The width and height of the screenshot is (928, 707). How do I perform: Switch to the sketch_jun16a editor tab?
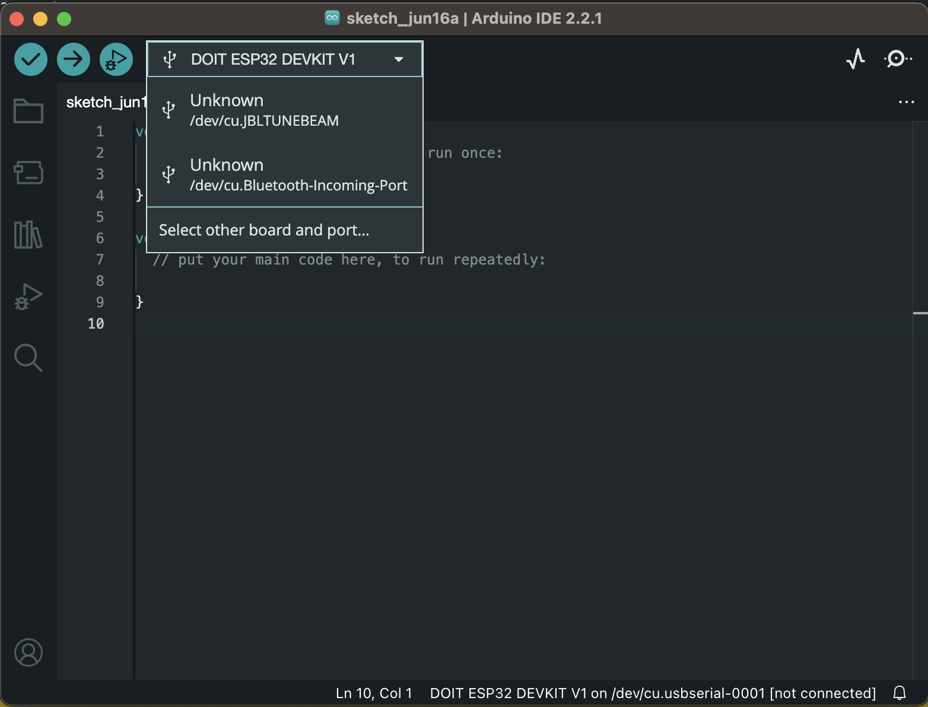pos(106,102)
